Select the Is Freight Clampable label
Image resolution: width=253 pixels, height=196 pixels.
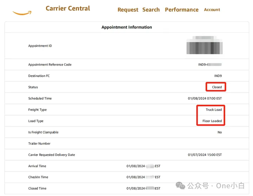pos(43,132)
